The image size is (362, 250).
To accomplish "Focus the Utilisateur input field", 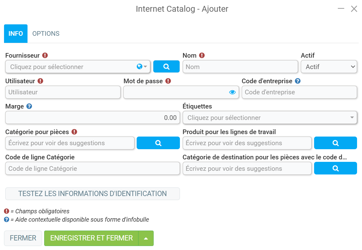I will coord(63,92).
